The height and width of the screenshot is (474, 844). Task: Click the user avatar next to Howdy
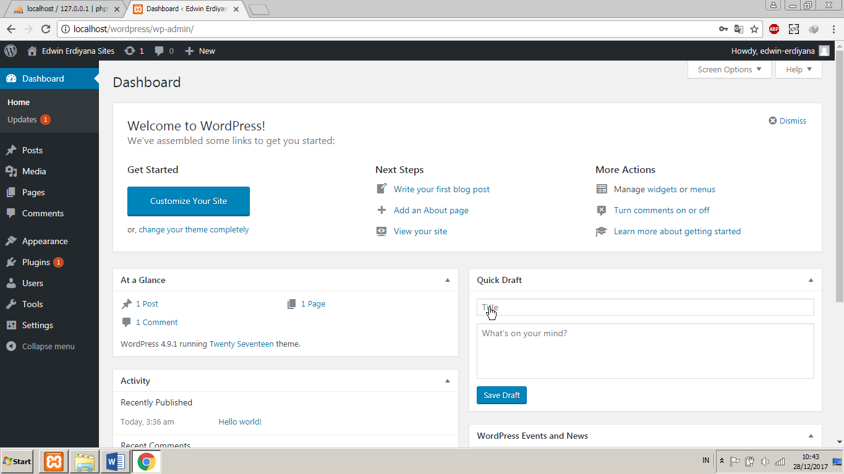click(x=824, y=51)
